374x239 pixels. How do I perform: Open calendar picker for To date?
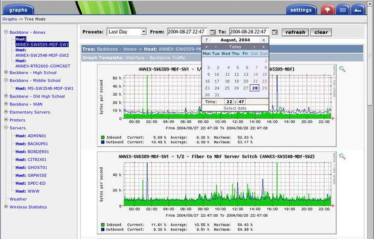coord(275,32)
